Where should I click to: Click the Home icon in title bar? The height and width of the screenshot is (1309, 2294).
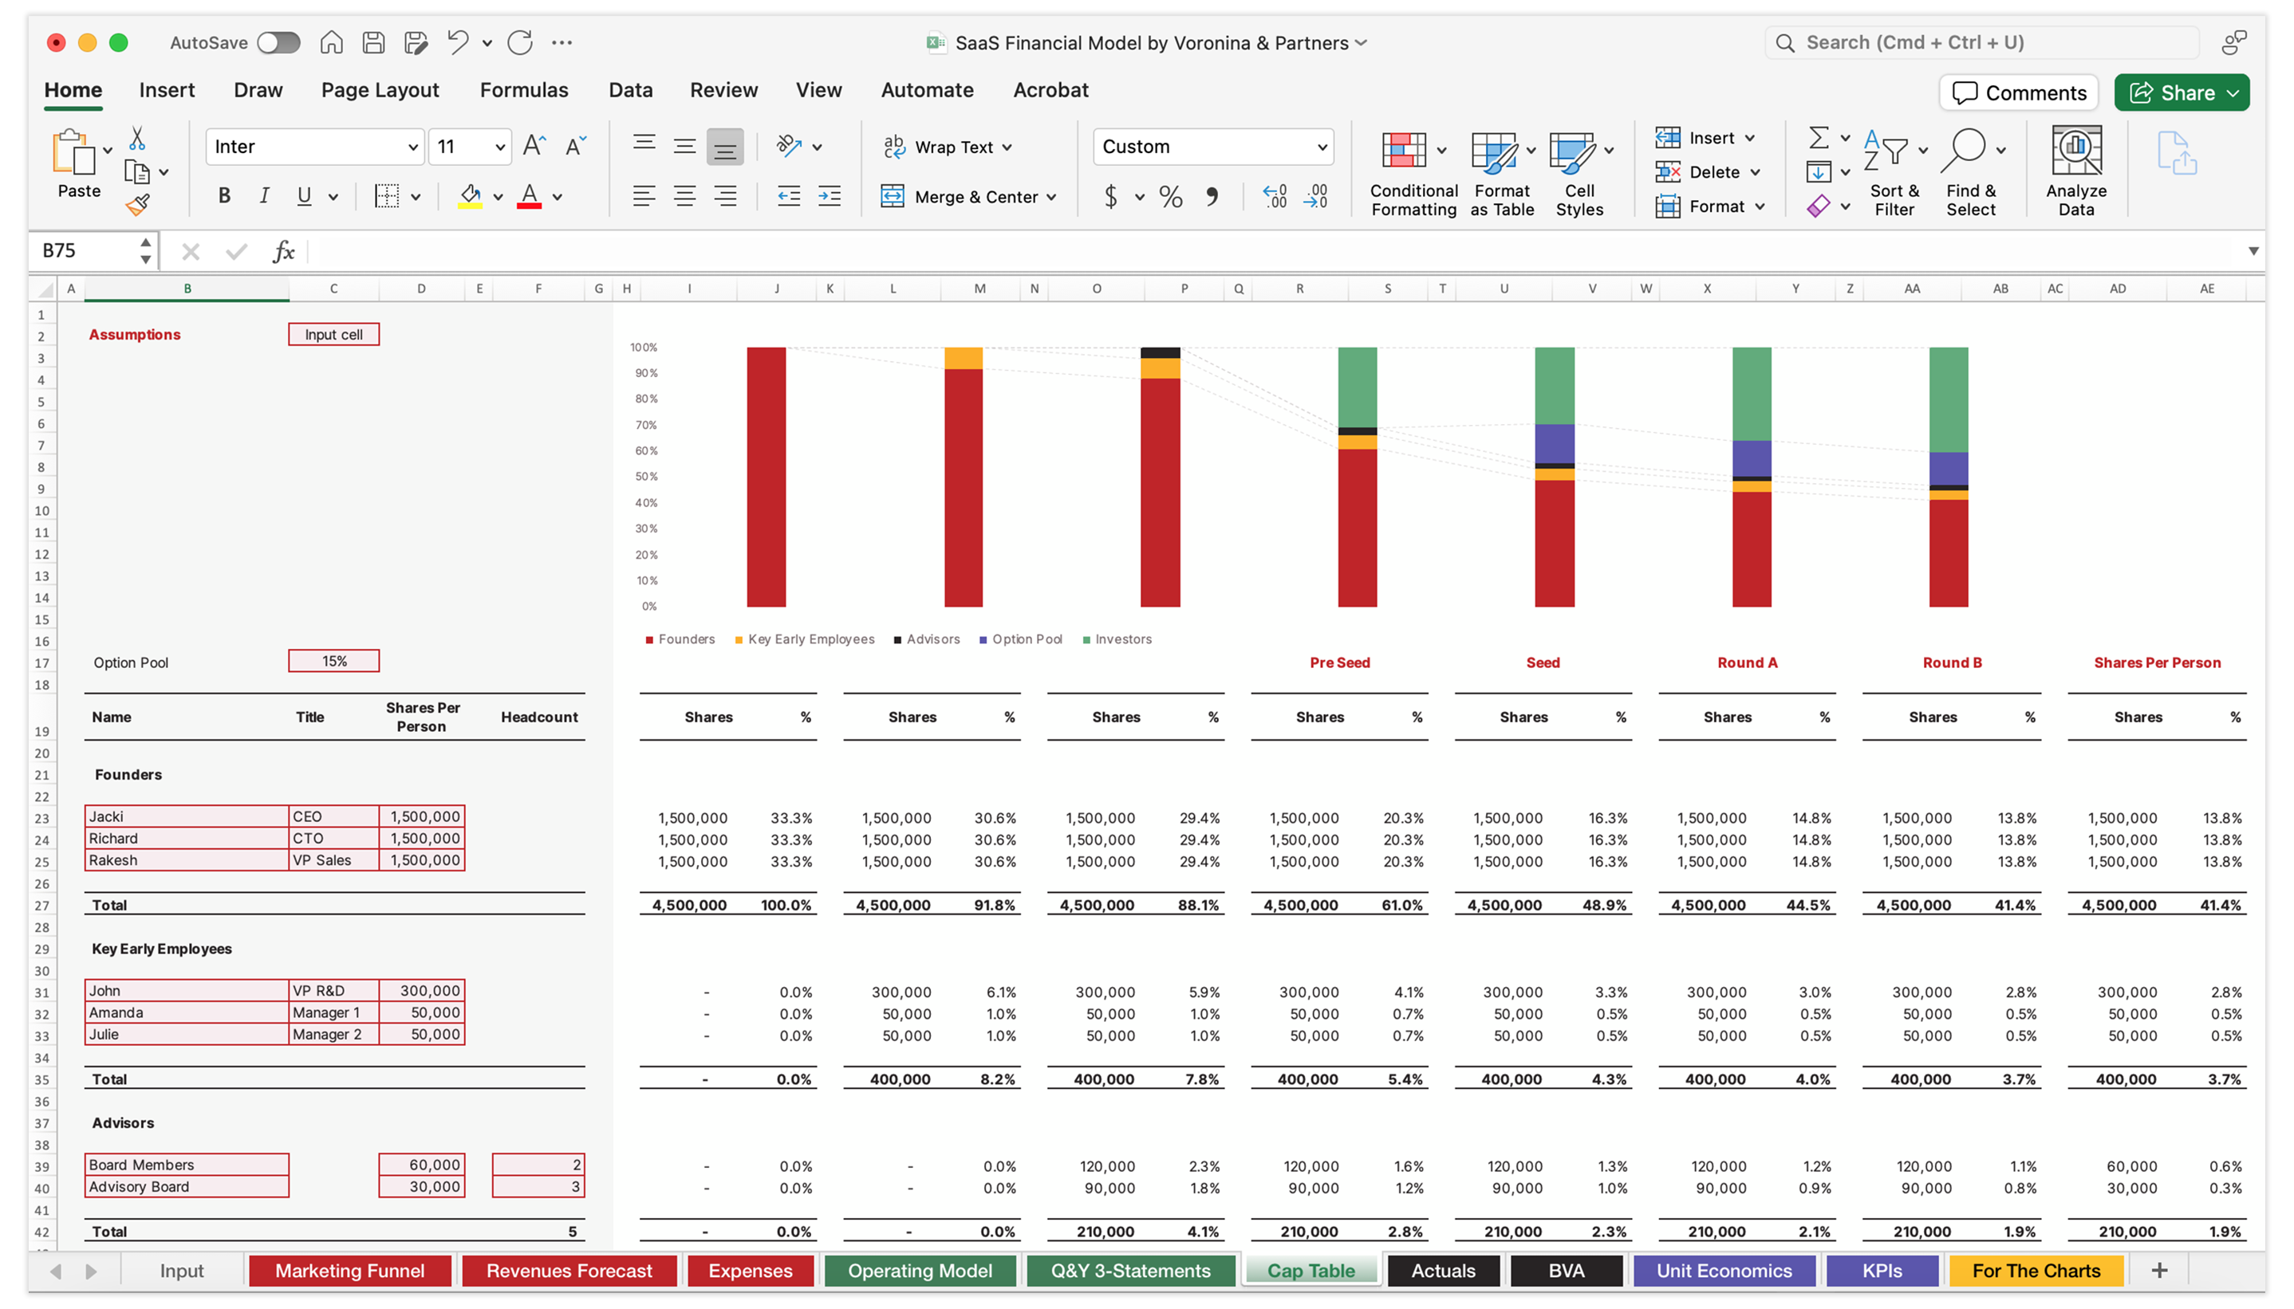point(332,42)
